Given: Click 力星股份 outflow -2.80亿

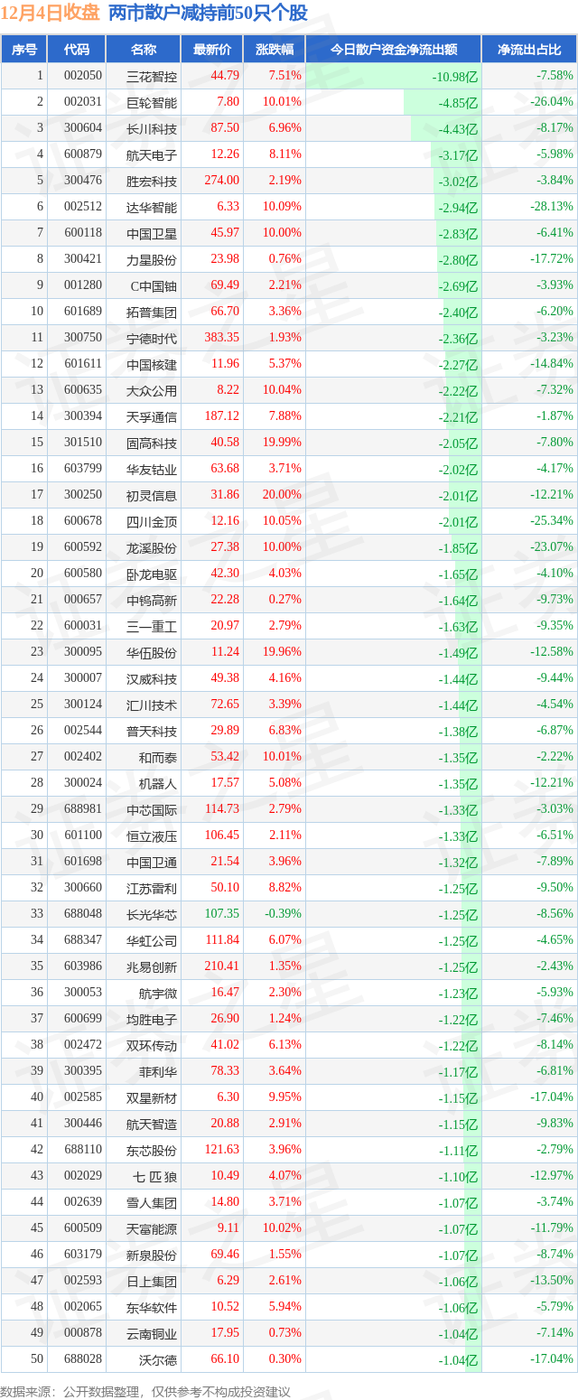Looking at the screenshot, I should pos(459,260).
